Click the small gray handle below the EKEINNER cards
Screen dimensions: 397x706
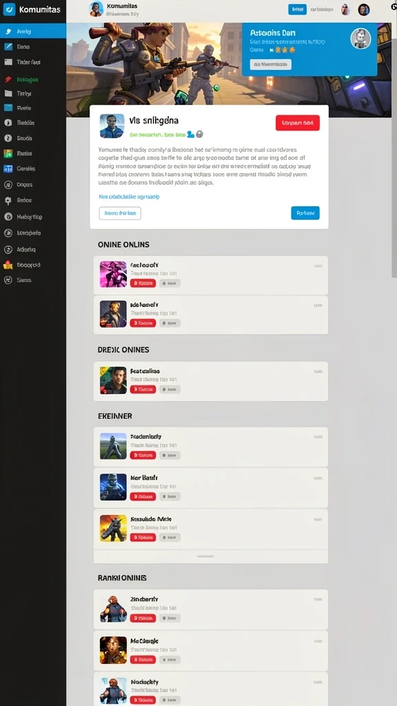[x=205, y=556]
